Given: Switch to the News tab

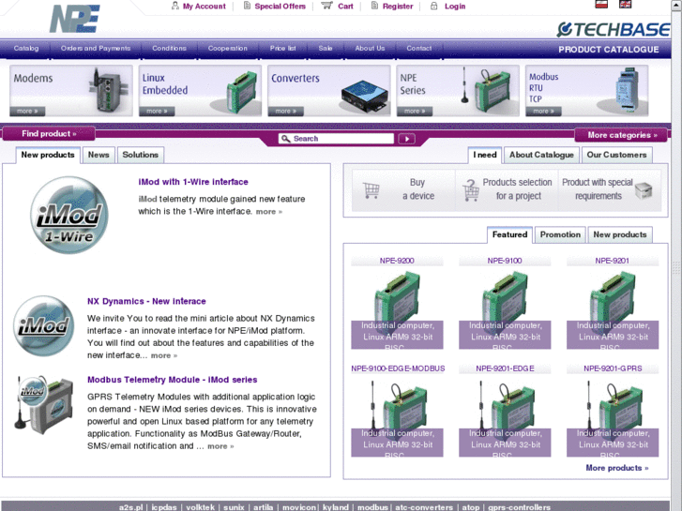Looking at the screenshot, I should (99, 155).
